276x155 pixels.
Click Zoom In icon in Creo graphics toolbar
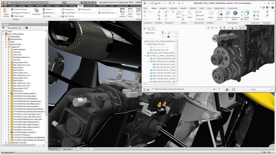click(212, 28)
